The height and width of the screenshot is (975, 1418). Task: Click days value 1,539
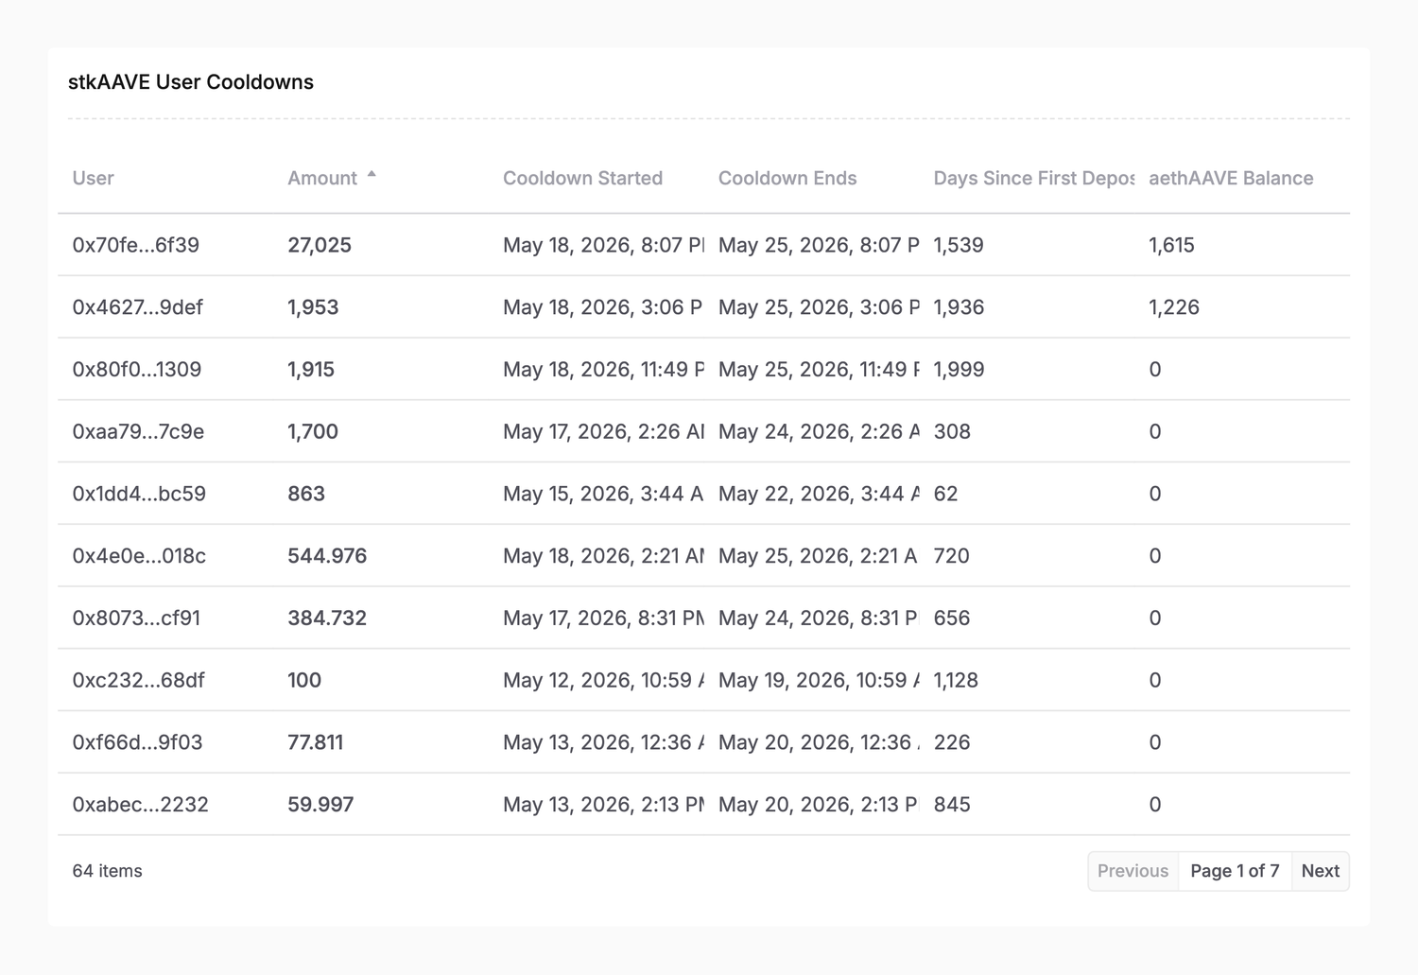[x=959, y=245]
